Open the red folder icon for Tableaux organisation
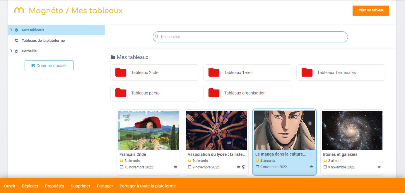Image resolution: width=405 pixels, height=193 pixels. coord(214,93)
